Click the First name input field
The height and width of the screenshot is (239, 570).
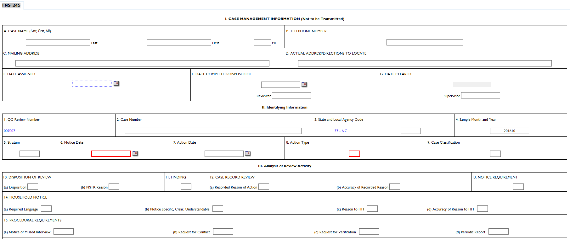point(179,42)
